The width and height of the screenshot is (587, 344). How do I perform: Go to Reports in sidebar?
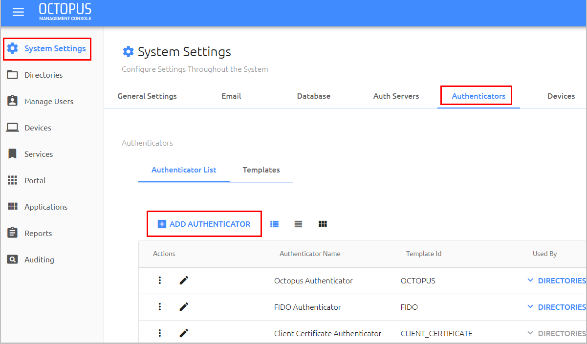pyautogui.click(x=38, y=233)
